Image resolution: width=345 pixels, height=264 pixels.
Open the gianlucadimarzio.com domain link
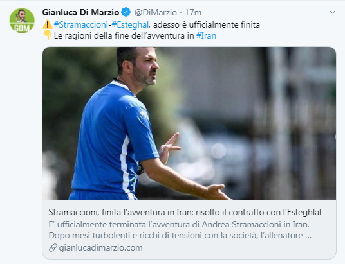click(101, 248)
